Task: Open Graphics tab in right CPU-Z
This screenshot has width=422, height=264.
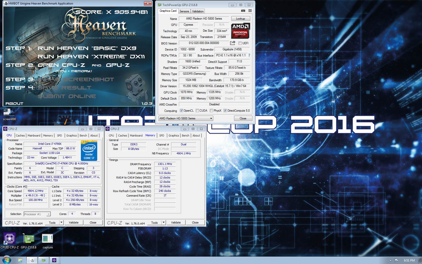Action: [x=174, y=135]
